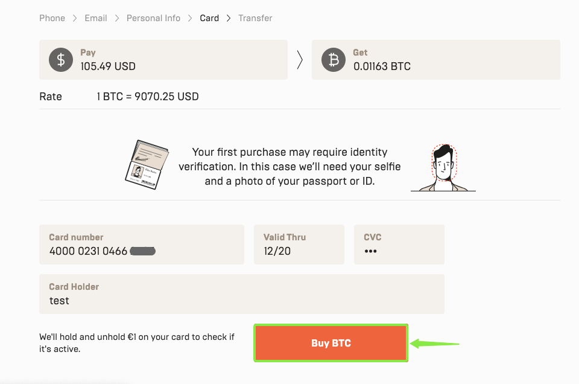This screenshot has width=579, height=384.
Task: Switch to the Personal Info step
Action: coord(153,18)
